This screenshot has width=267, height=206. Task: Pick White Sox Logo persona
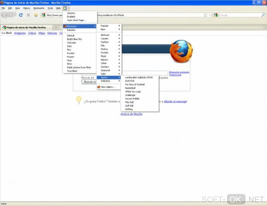click(140, 91)
